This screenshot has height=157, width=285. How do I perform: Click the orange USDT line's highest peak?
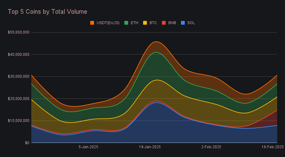156,41
